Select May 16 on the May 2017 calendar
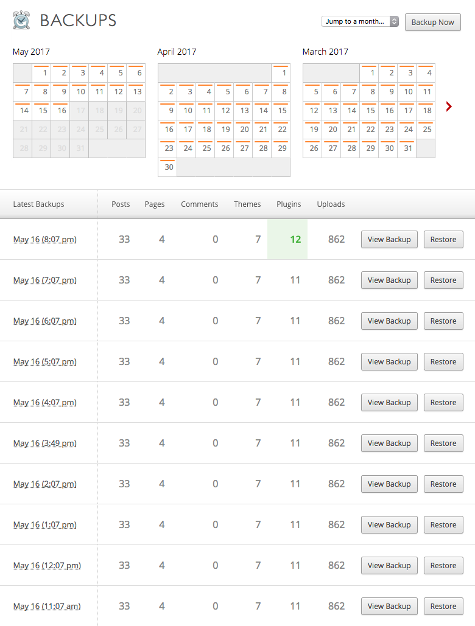The height and width of the screenshot is (626, 475). point(60,111)
